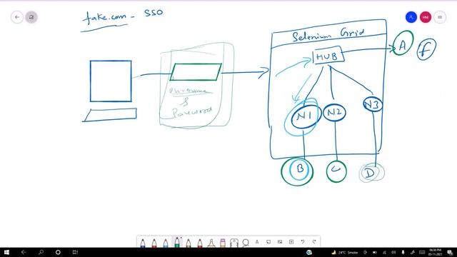Open the insert plus menu
Screen dimensions: 457x257
291,242
